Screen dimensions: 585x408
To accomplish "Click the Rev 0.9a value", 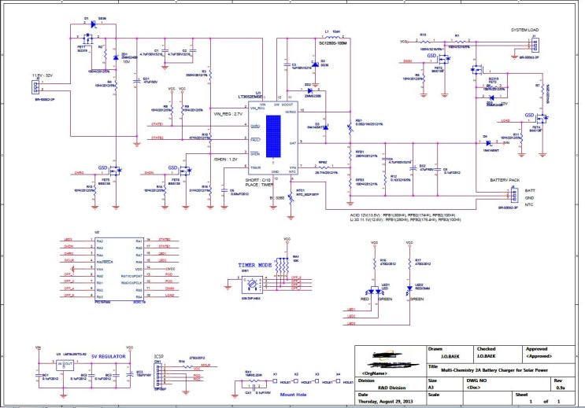I will click(560, 388).
